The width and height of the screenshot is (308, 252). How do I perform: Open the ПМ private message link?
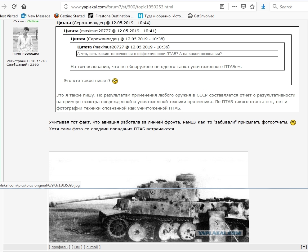(x=77, y=247)
